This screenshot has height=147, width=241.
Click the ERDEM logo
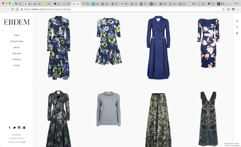(17, 22)
